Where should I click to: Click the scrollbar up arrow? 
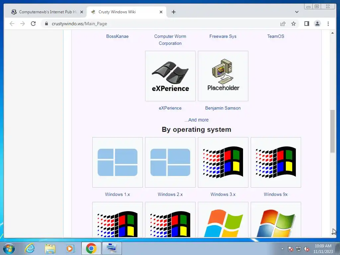pos(332,33)
